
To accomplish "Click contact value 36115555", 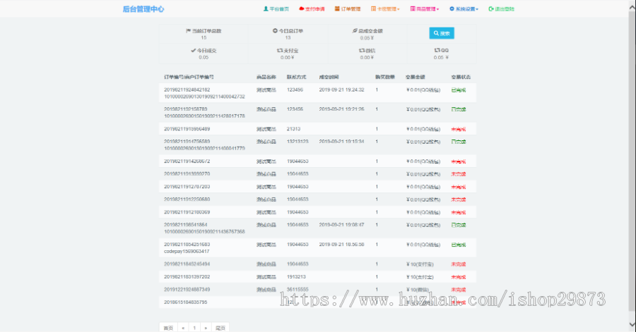I will tap(298, 290).
